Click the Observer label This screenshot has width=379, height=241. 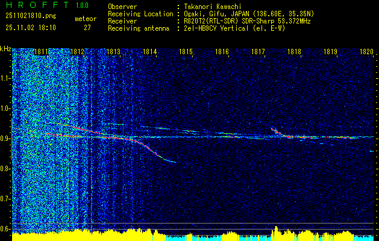coord(122,7)
